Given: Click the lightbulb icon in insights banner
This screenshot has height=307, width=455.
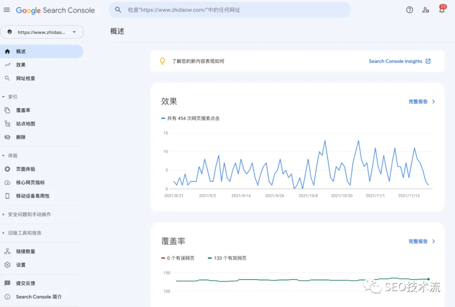Looking at the screenshot, I should 163,61.
